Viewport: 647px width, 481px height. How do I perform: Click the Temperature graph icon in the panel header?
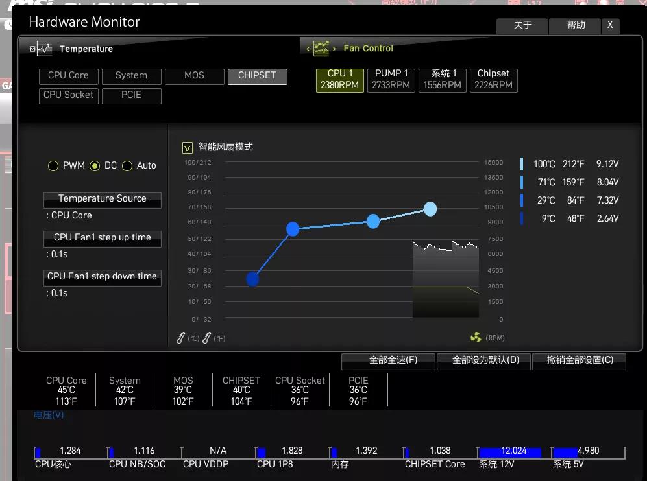coord(44,49)
